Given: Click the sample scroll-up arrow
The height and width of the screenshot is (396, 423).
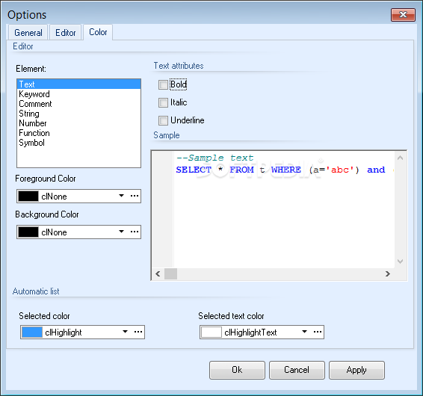Looking at the screenshot, I should [401, 158].
